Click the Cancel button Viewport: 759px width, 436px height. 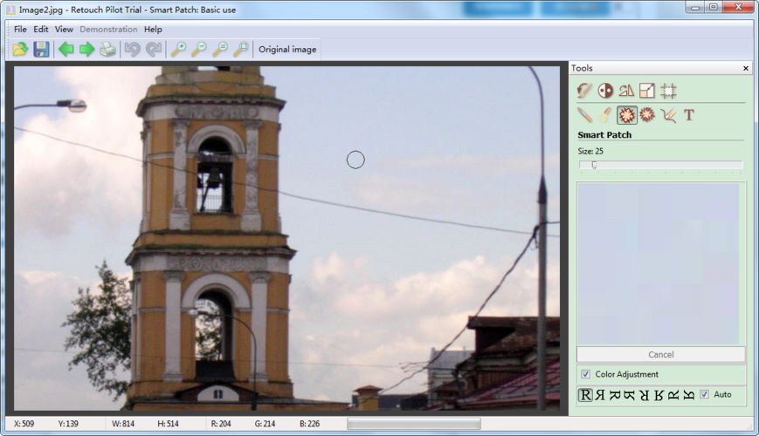coord(661,354)
